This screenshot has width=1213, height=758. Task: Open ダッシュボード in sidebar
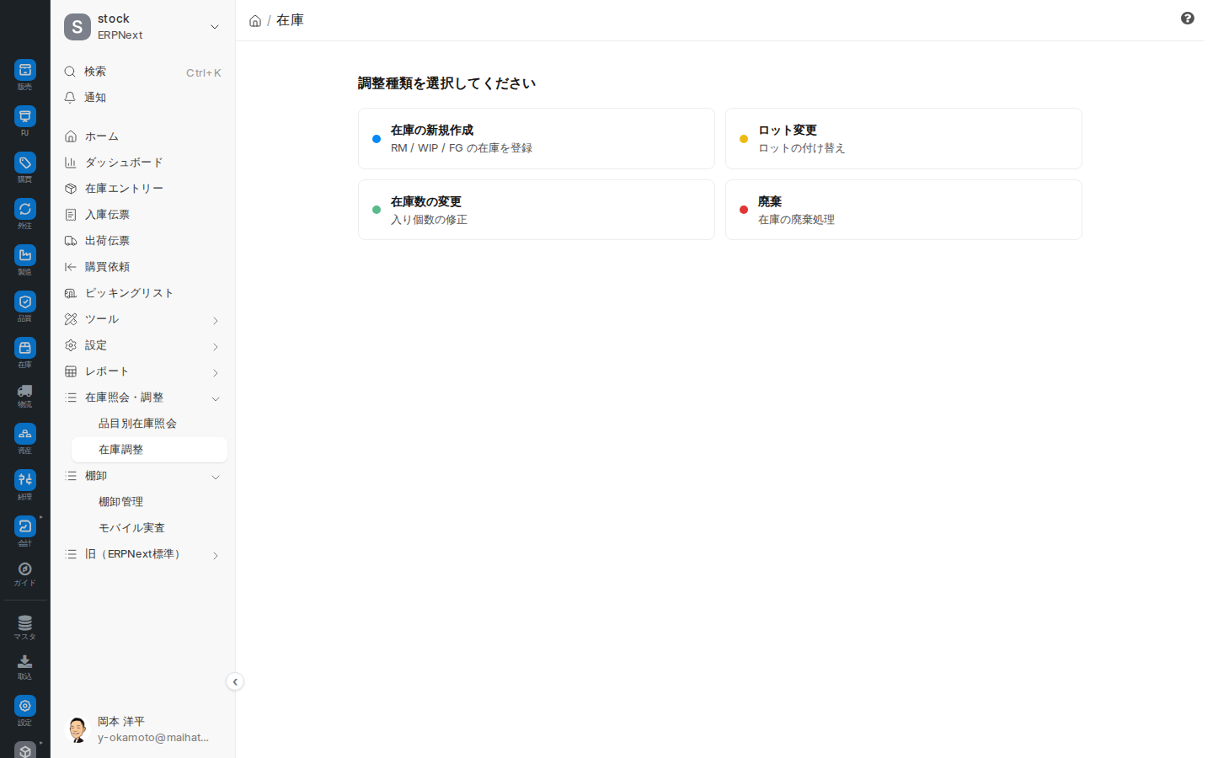[x=143, y=163]
